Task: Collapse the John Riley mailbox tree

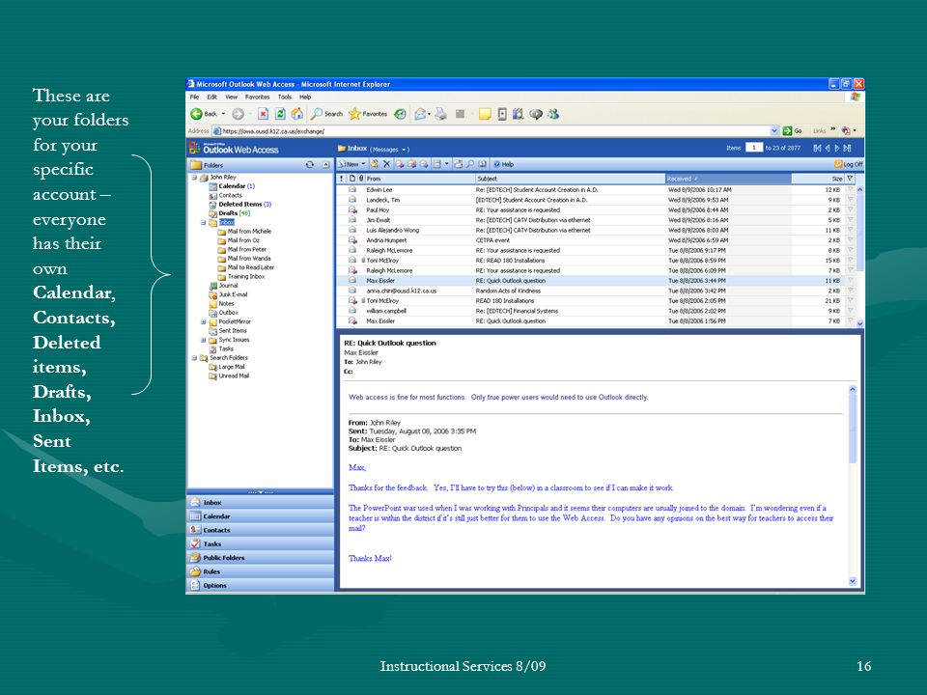Action: pos(194,178)
